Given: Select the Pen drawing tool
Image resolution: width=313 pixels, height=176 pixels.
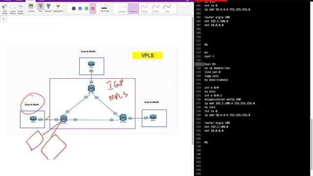Looking at the screenshot, I should pos(41,8).
